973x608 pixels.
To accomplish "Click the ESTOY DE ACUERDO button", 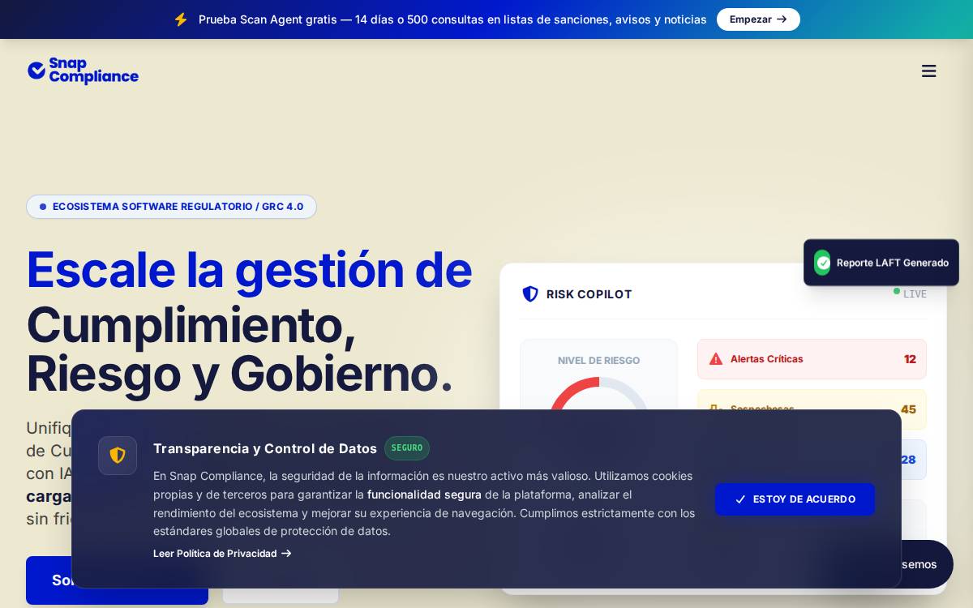I will pos(795,499).
